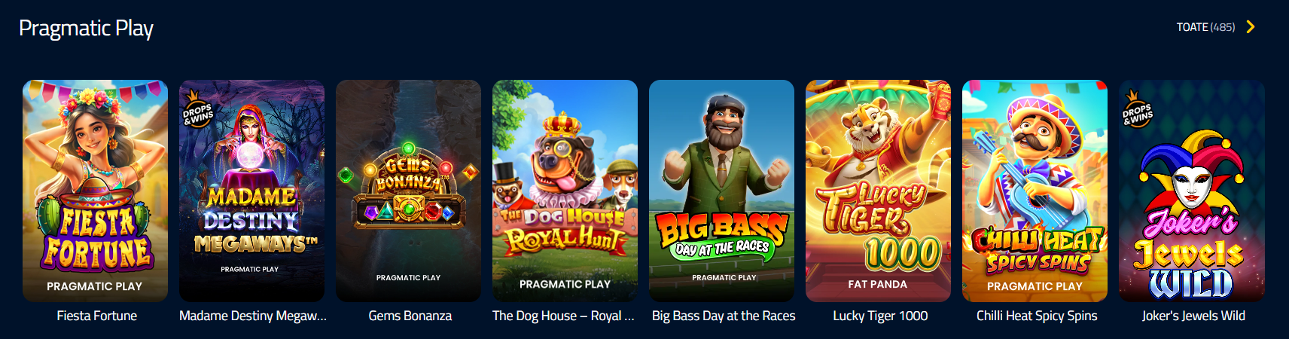
Task: Click the TOATE (485) link
Action: click(1206, 27)
